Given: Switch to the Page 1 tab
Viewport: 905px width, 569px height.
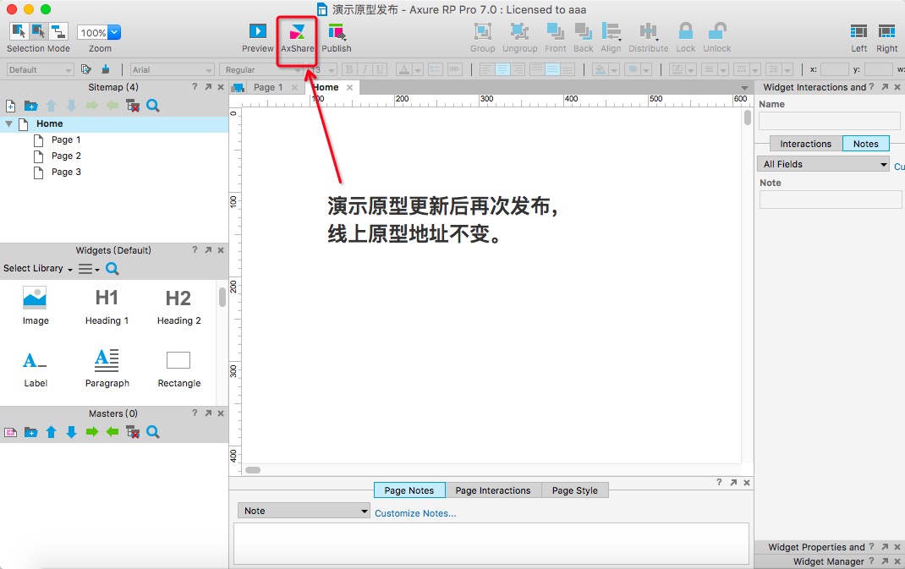Looking at the screenshot, I should [268, 87].
